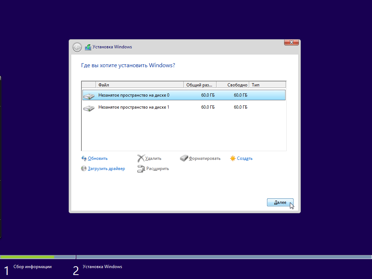Image resolution: width=372 pixels, height=279 pixels.
Task: Click total size 60.0 ГБ of disk 0
Action: click(x=208, y=95)
